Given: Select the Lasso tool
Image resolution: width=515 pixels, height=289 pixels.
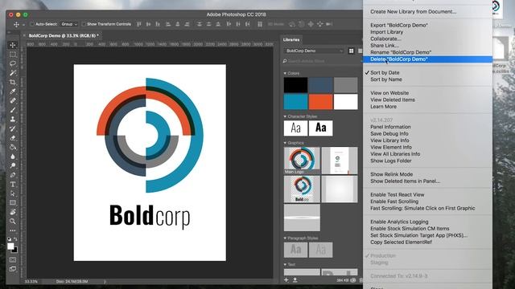Looking at the screenshot, I should pyautogui.click(x=13, y=63).
